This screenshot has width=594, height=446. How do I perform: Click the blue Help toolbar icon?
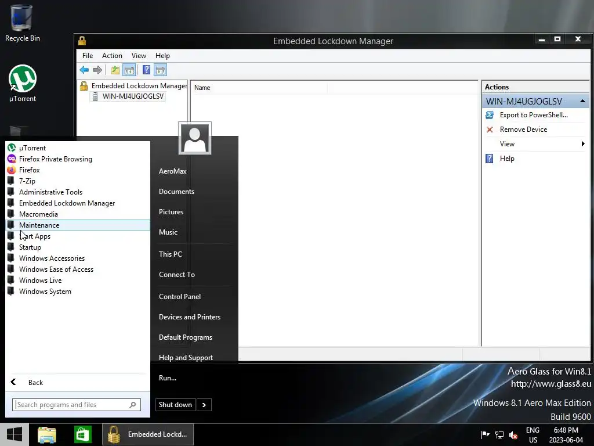click(x=146, y=70)
